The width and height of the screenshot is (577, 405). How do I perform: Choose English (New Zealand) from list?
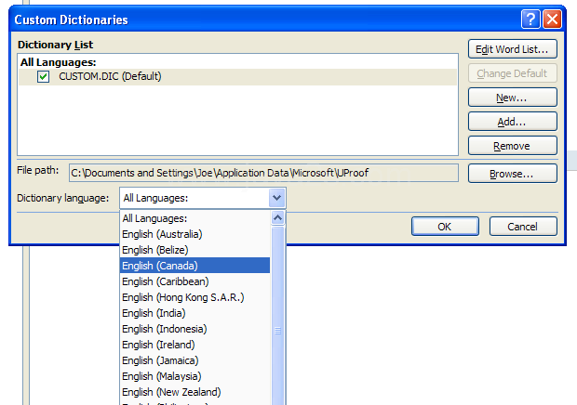point(195,392)
